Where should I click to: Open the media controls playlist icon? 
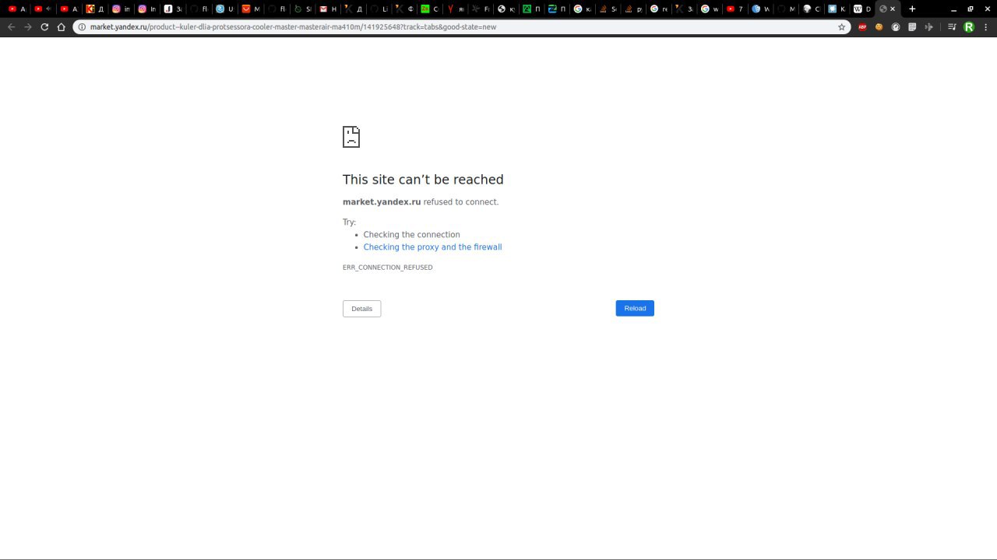(x=952, y=26)
